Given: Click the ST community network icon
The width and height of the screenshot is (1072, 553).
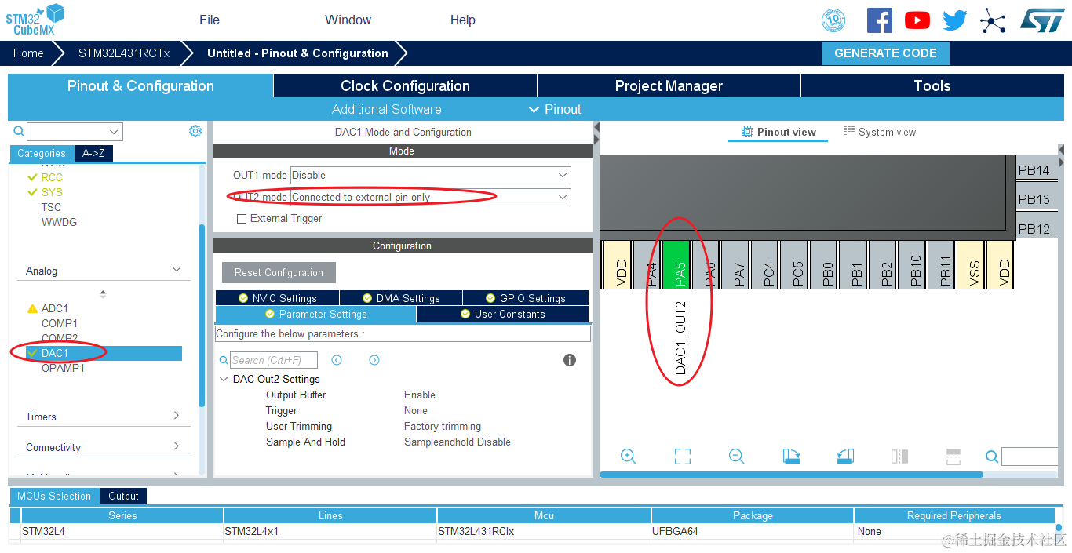Looking at the screenshot, I should click(993, 20).
